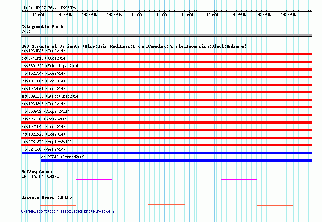Image resolution: width=322 pixels, height=222 pixels.
Task: Click the red bar under nsv1034346
Action: (166, 107)
